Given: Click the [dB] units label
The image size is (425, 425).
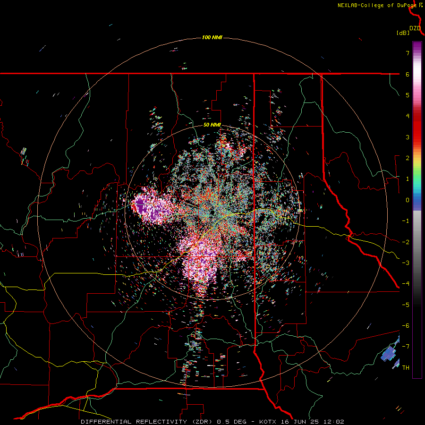Looking at the screenshot, I should [403, 33].
